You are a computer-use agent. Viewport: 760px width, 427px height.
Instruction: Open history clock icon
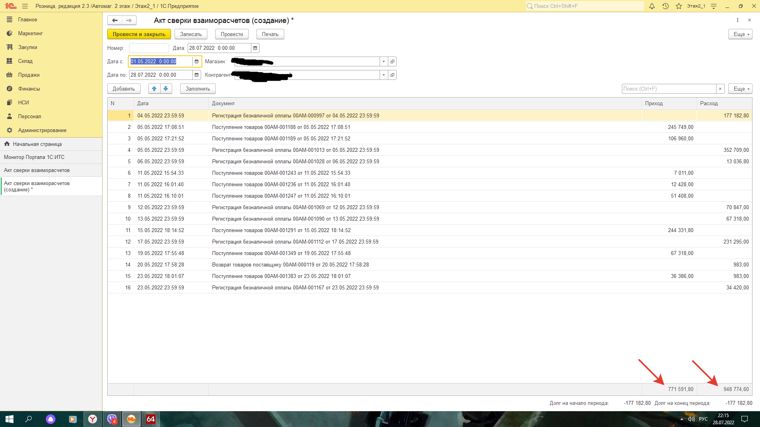pyautogui.click(x=665, y=6)
